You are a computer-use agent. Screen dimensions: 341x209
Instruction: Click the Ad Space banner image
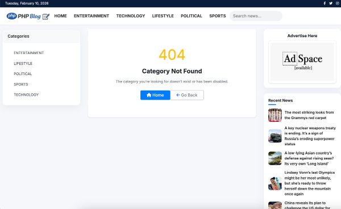pyautogui.click(x=302, y=62)
